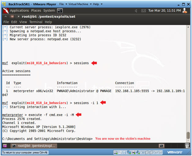The width and height of the screenshot is (192, 156).
Task: Click the root@bt taskbar window button
Action: [x=34, y=146]
